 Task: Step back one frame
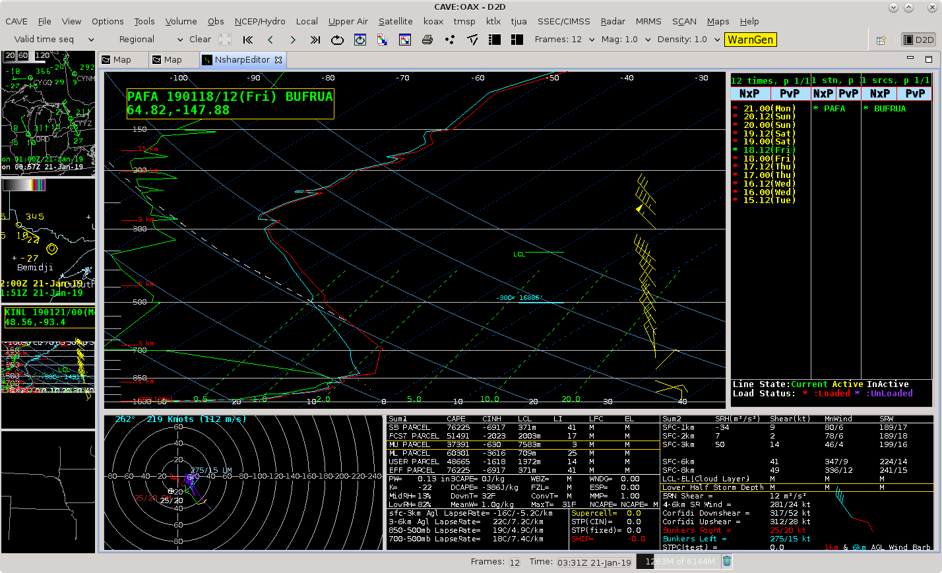tap(270, 40)
